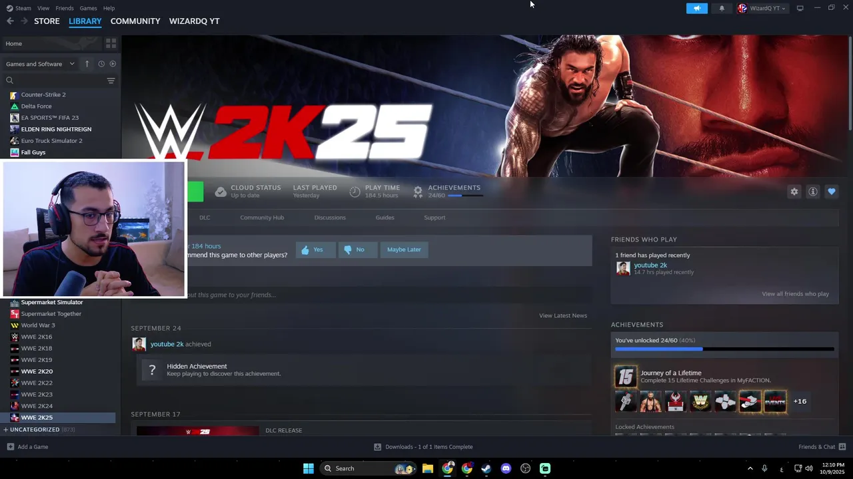Open the Help menu
The height and width of the screenshot is (479, 853).
pos(109,8)
